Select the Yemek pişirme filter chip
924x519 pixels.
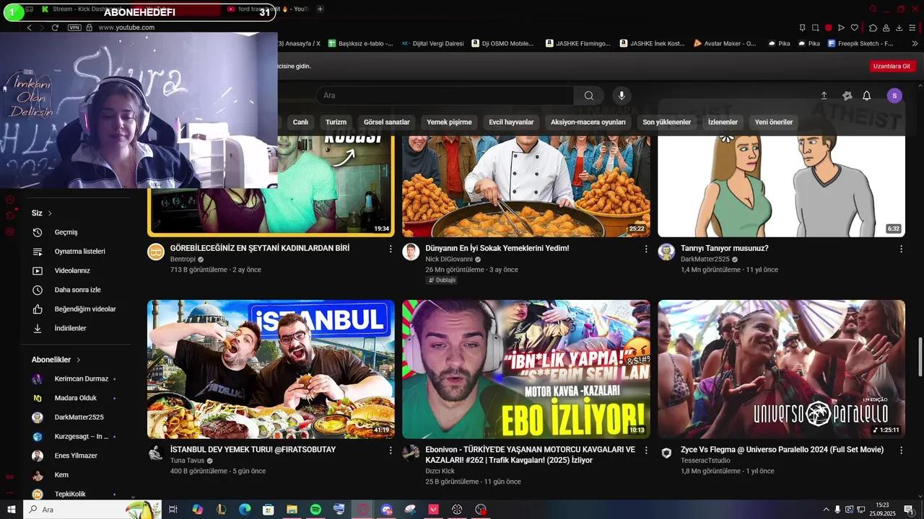449,123
